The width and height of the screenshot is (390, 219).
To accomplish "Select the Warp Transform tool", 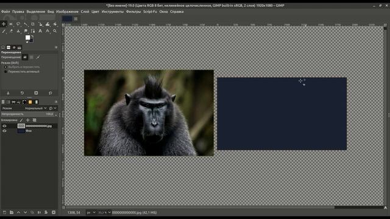I will (x=48, y=24).
